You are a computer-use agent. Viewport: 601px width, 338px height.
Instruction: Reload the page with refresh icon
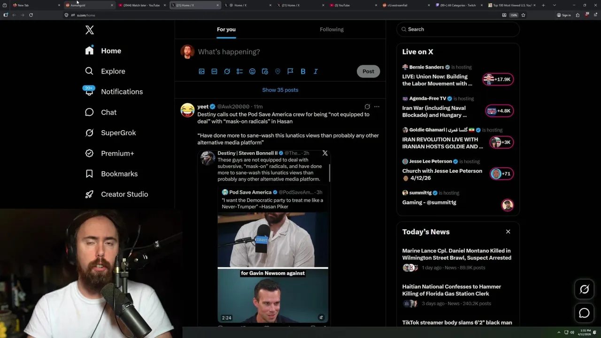[x=31, y=15]
